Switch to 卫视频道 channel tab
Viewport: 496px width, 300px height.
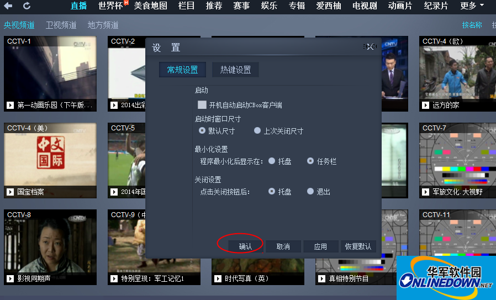point(61,25)
